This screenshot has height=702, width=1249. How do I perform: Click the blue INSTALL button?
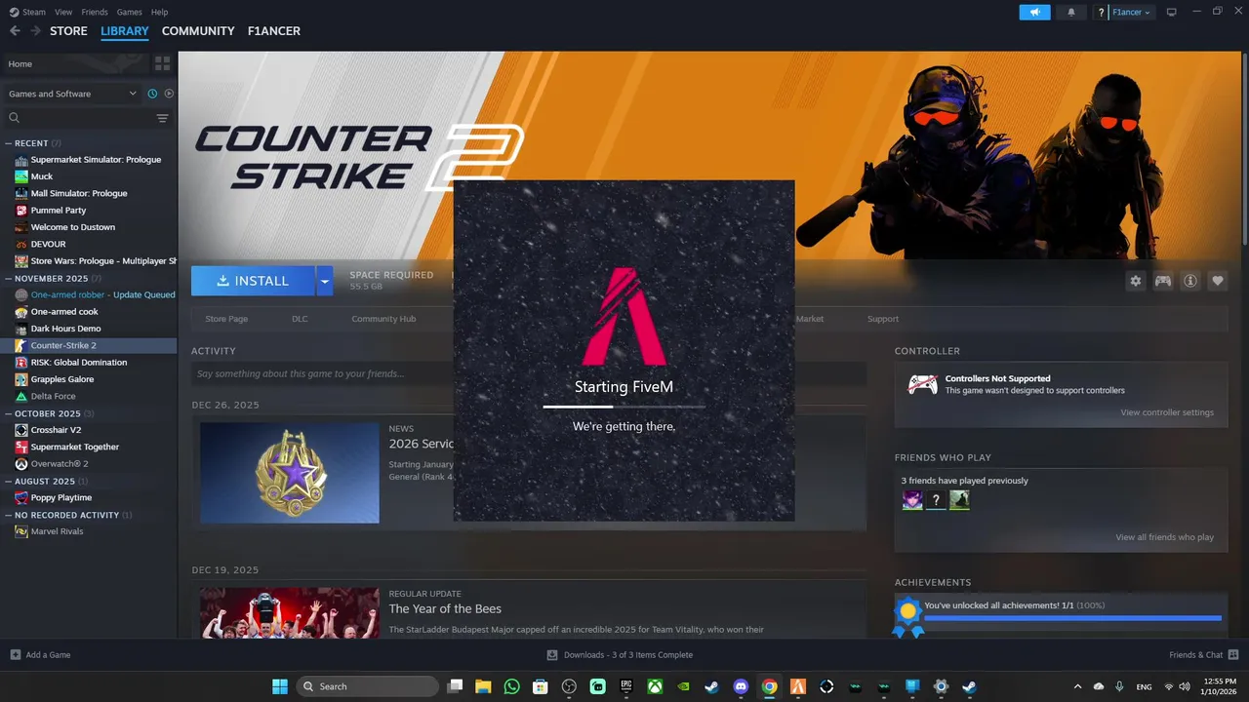[253, 281]
